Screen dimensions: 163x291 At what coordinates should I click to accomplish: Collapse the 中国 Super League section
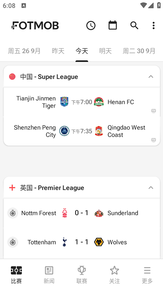(x=151, y=77)
